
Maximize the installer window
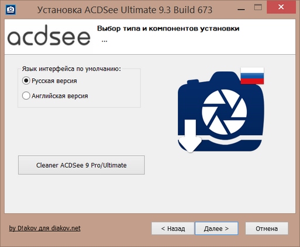(x=258, y=8)
